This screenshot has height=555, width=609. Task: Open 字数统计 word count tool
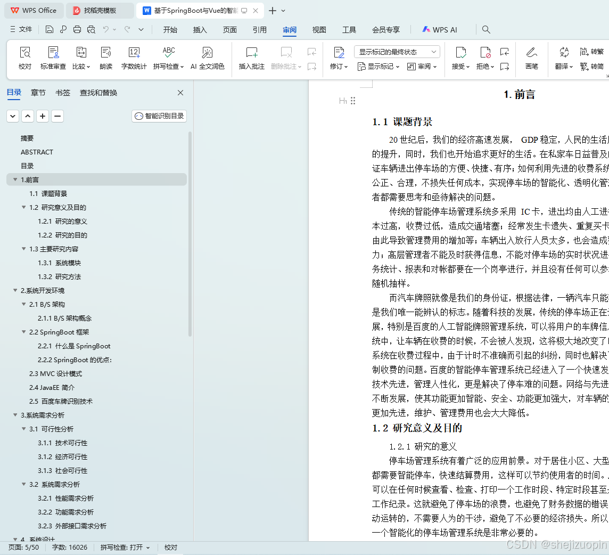134,58
